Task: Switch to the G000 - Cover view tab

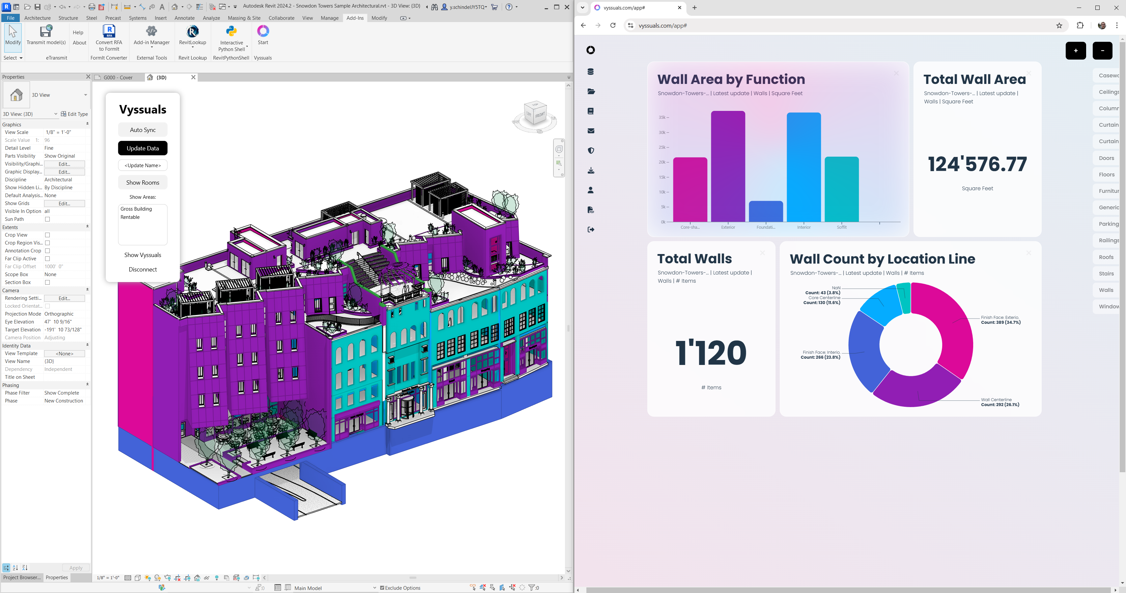Action: tap(118, 77)
